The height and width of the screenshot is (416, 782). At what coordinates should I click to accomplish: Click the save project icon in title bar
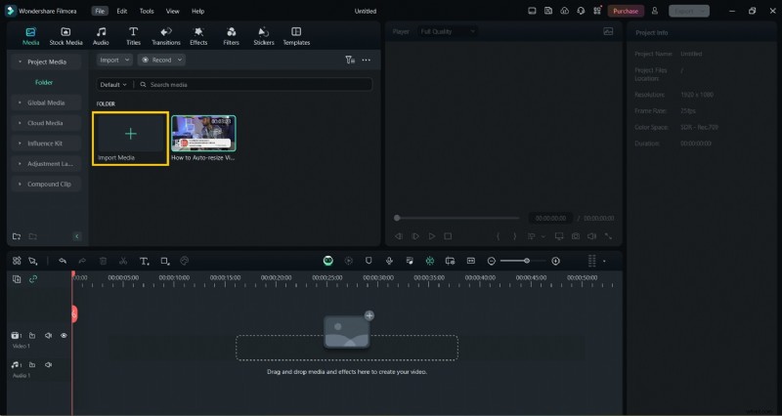point(549,11)
